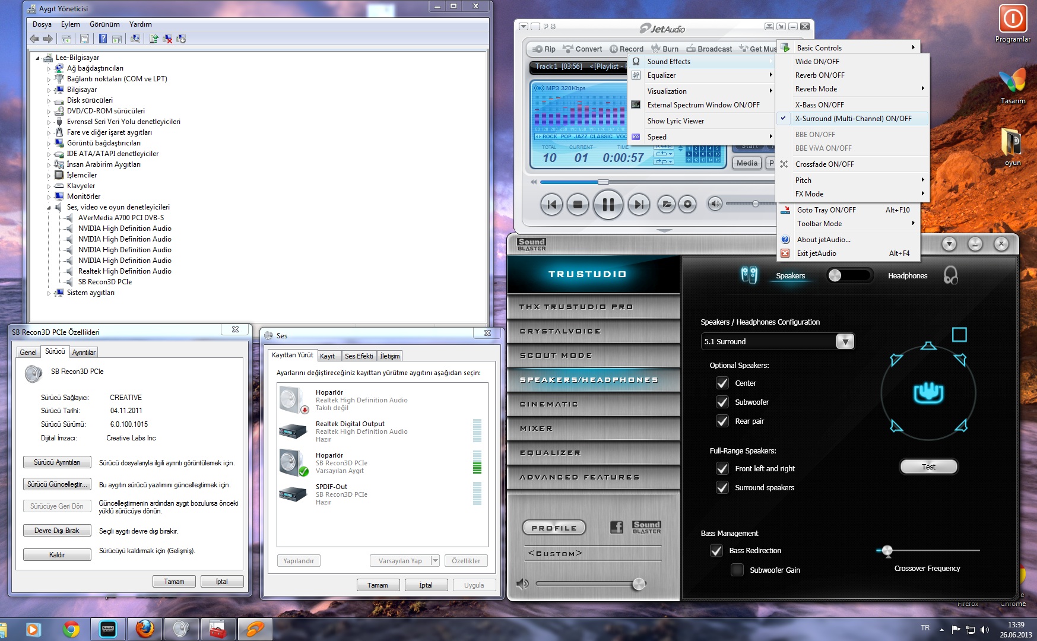Uncheck the Subwoofer optional speaker
The width and height of the screenshot is (1037, 641).
click(x=722, y=402)
